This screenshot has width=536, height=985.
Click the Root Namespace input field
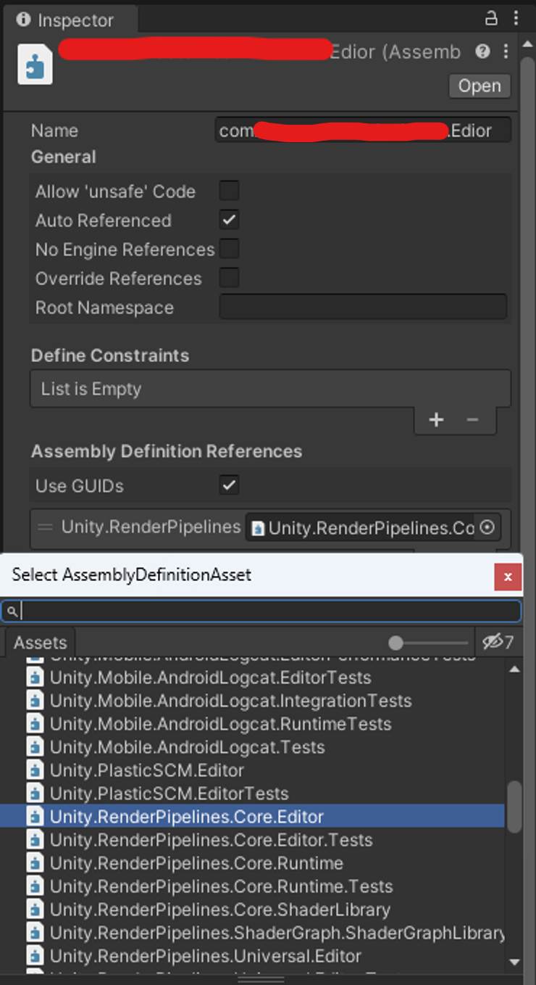pyautogui.click(x=363, y=307)
